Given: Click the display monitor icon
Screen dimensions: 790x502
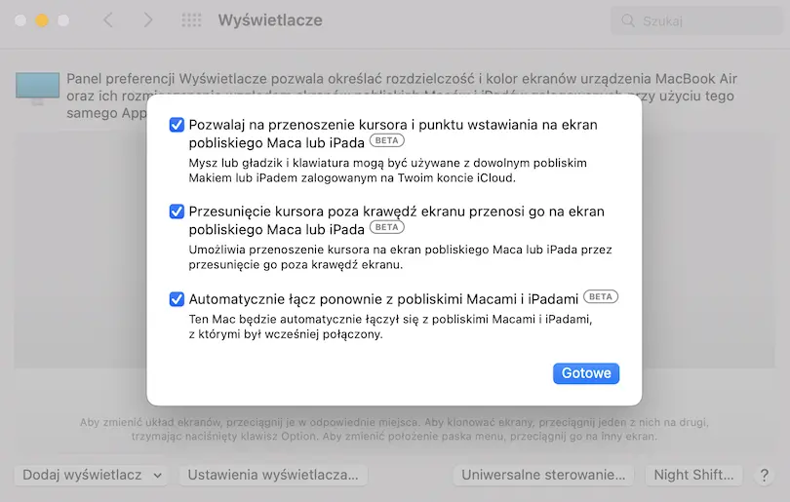Looking at the screenshot, I should point(37,88).
